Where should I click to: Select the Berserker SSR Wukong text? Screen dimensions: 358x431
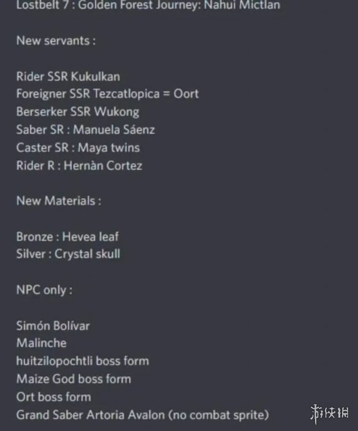(78, 112)
